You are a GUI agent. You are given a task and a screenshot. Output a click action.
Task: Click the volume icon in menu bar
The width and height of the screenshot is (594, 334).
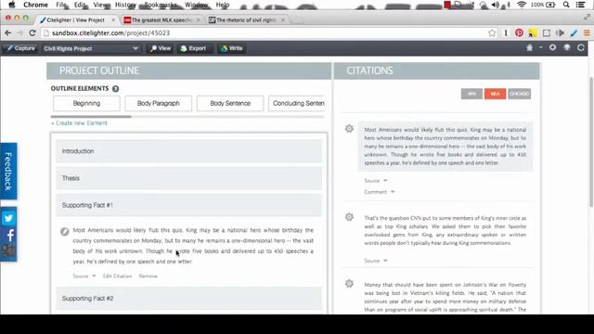[x=496, y=5]
